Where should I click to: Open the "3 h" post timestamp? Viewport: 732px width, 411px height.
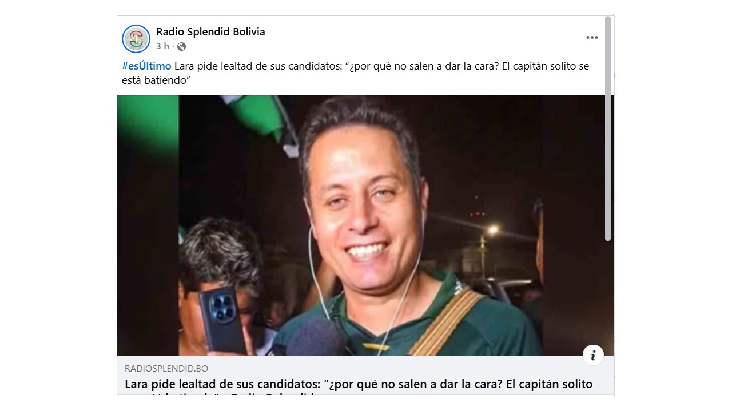pos(162,46)
